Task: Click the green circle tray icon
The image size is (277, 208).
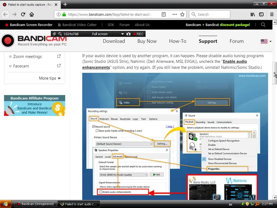Action: [243, 204]
